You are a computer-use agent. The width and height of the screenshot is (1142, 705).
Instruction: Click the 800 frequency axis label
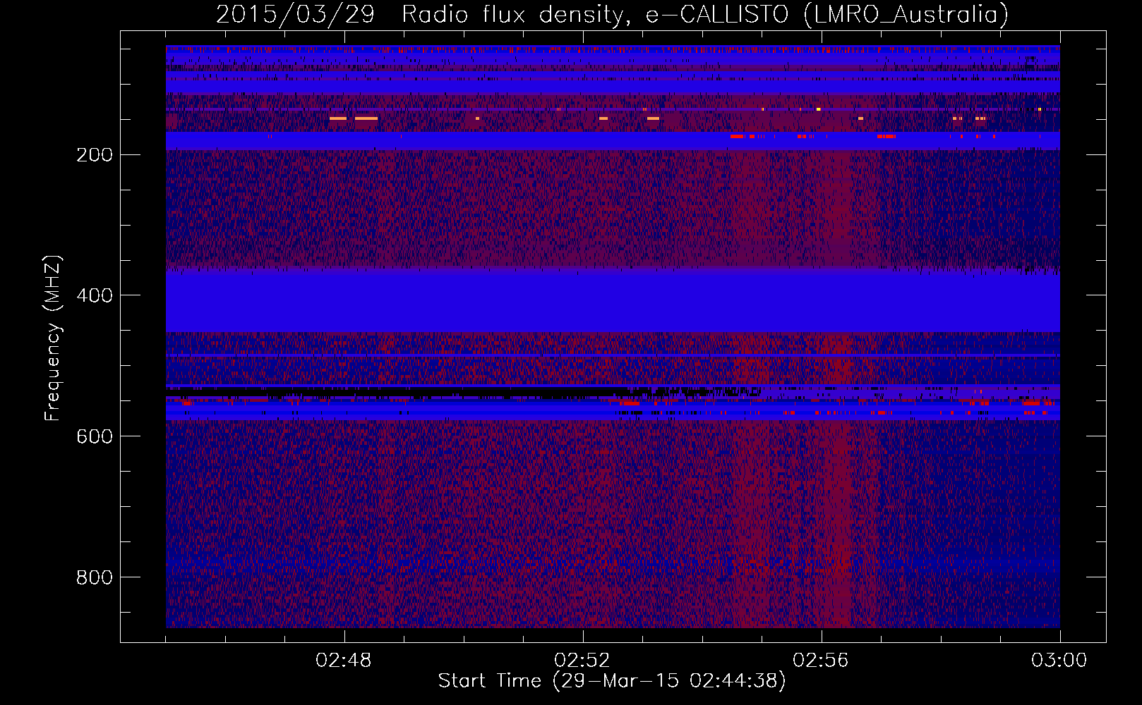coord(95,577)
